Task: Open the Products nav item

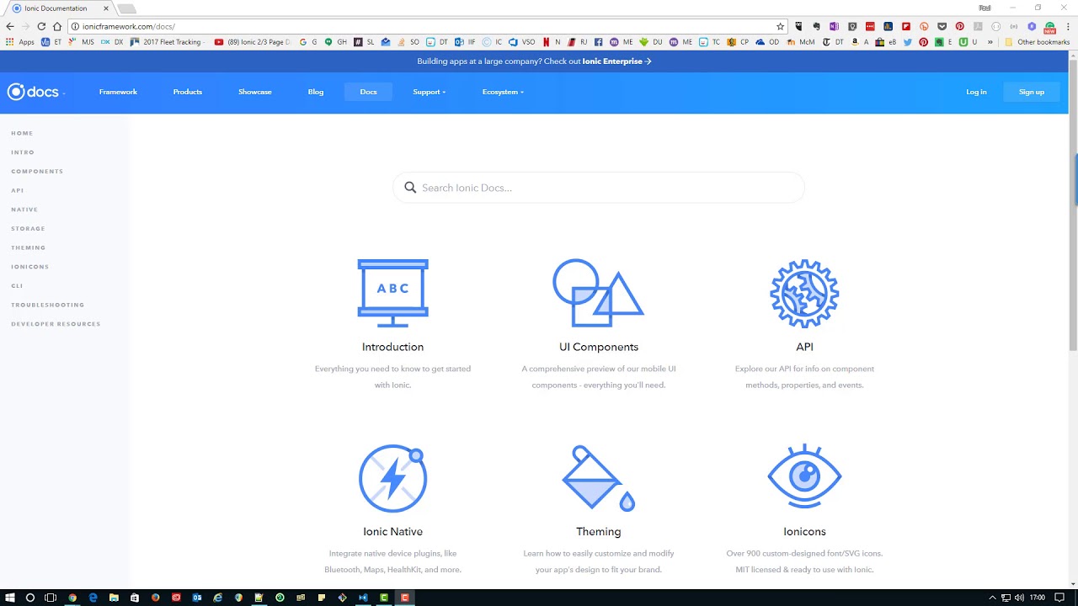Action: click(x=188, y=92)
